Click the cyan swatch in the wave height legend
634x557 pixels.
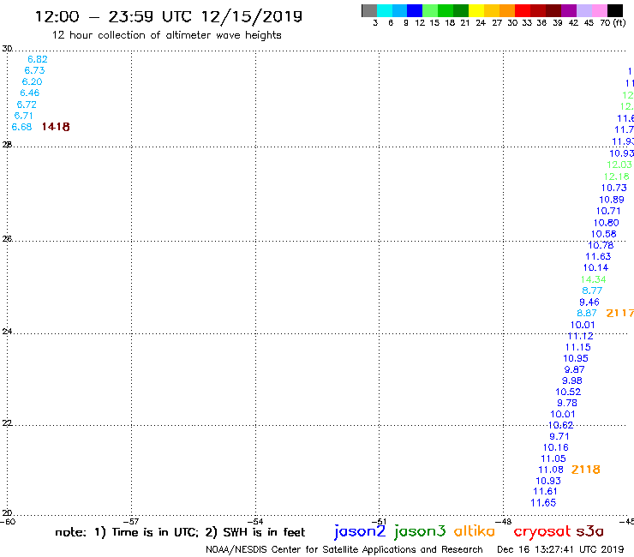pos(384,10)
